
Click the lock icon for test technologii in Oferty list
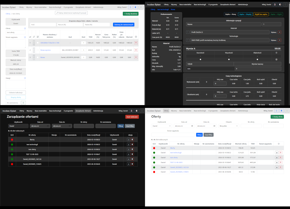point(277,152)
